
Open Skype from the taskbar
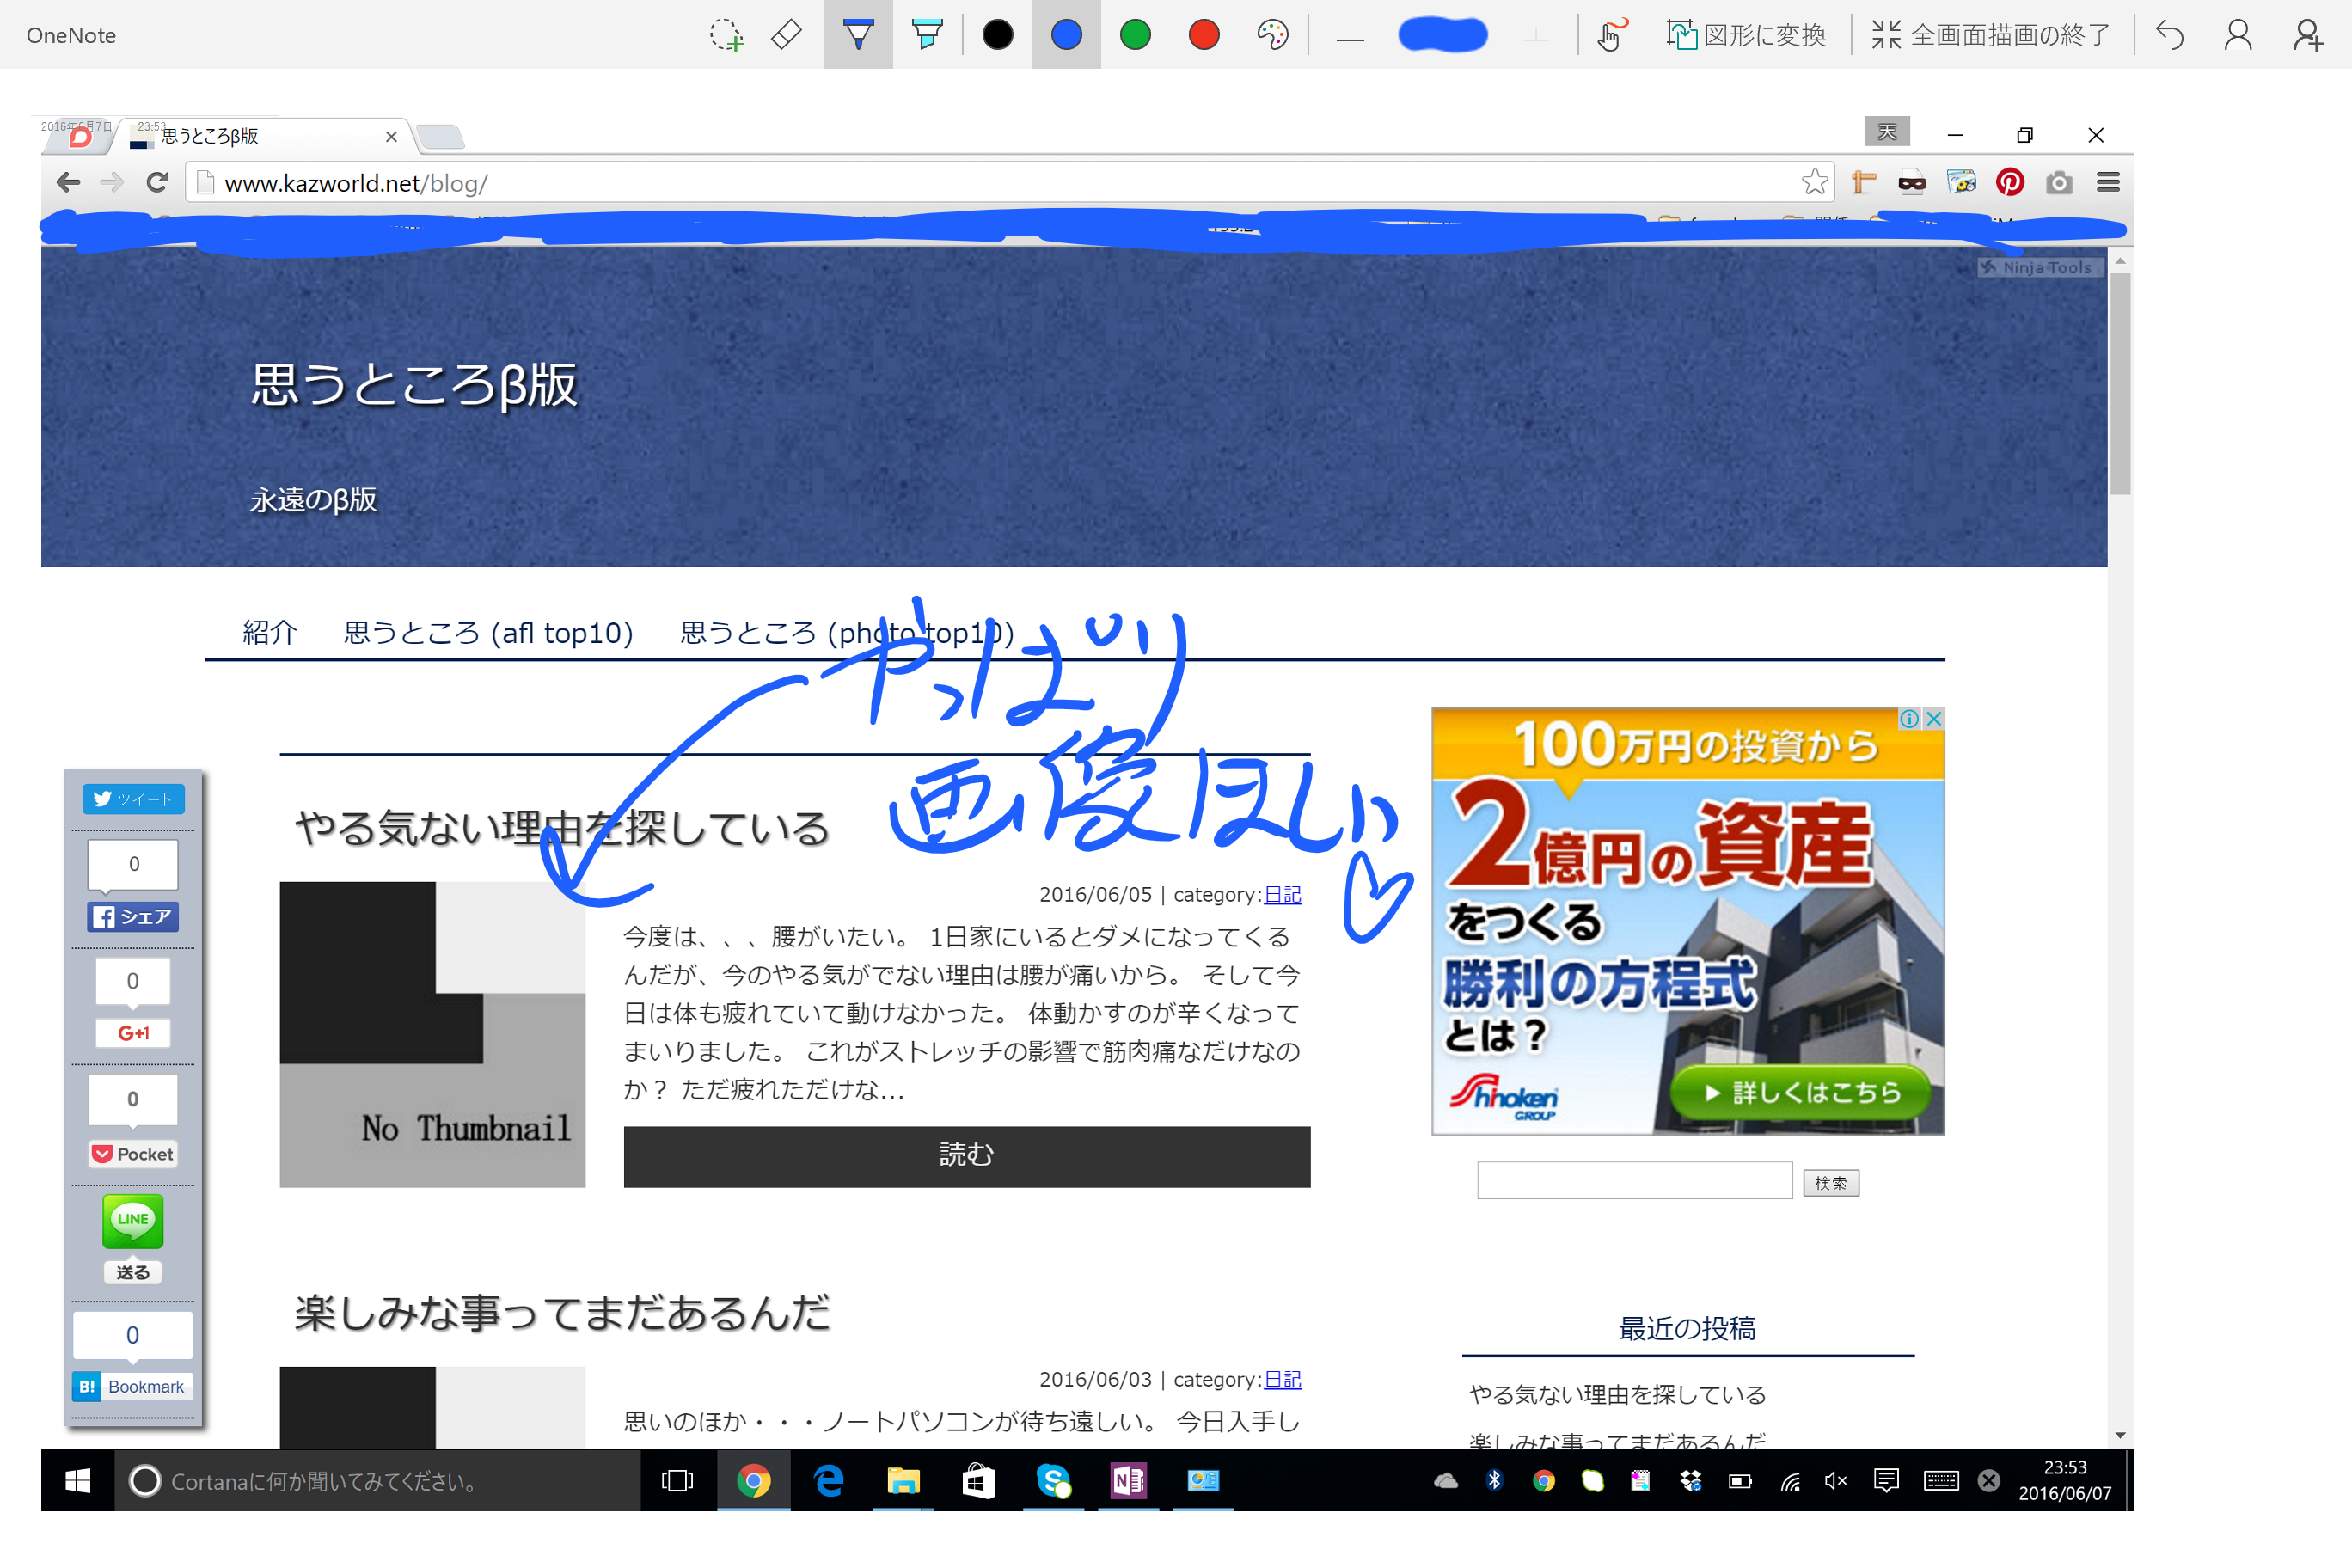[1053, 1481]
